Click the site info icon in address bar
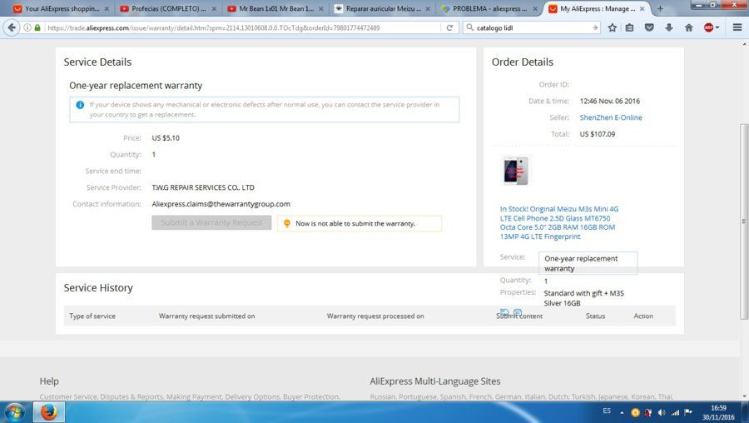Screen dimensions: 749x423 click(x=27, y=27)
